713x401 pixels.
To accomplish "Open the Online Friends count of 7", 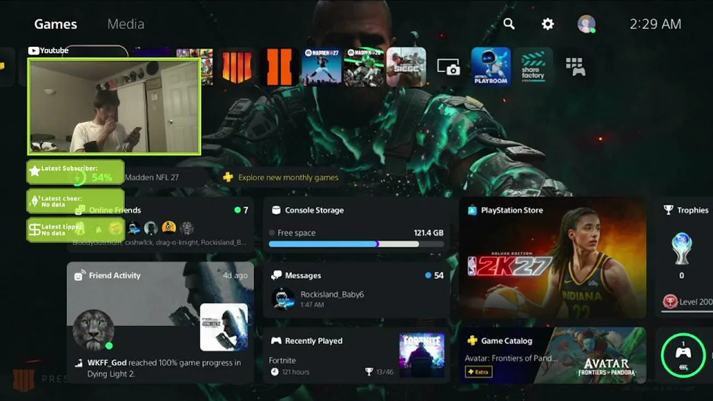I will (242, 210).
